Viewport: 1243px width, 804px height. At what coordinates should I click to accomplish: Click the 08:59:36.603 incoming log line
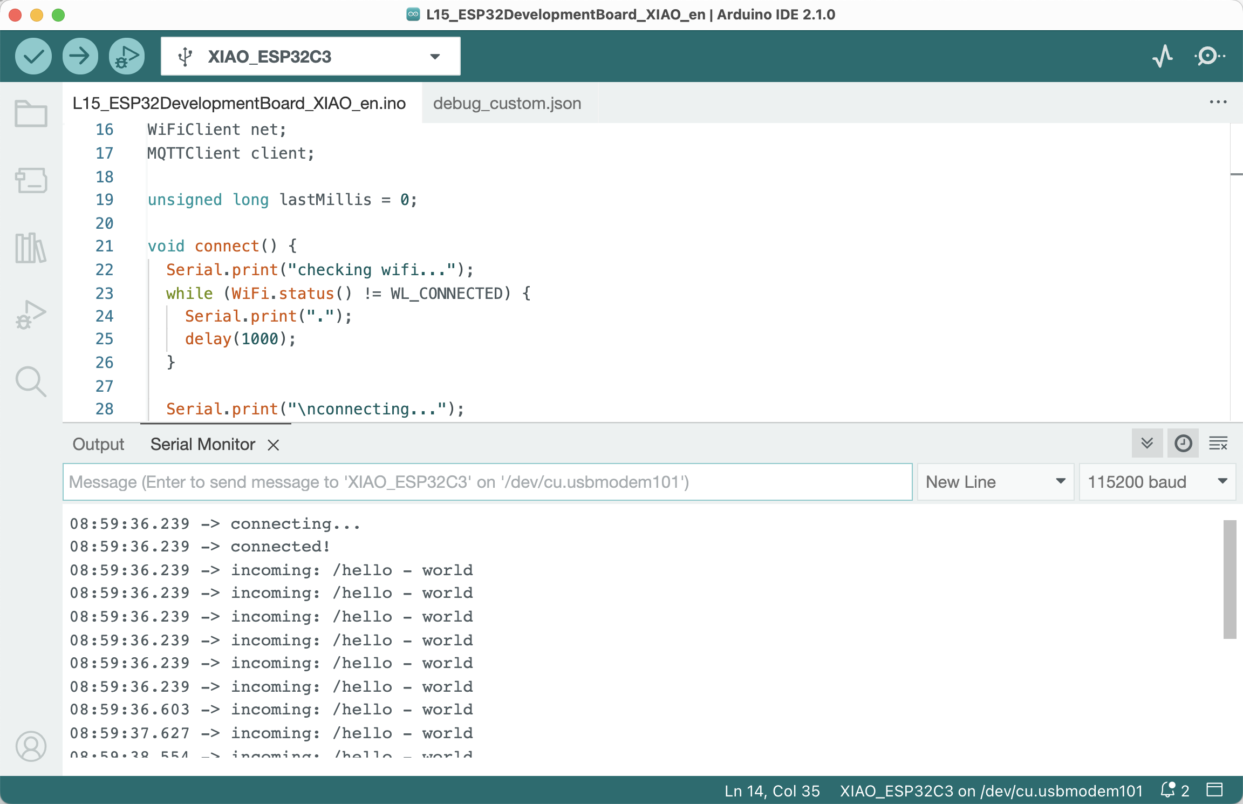click(271, 710)
